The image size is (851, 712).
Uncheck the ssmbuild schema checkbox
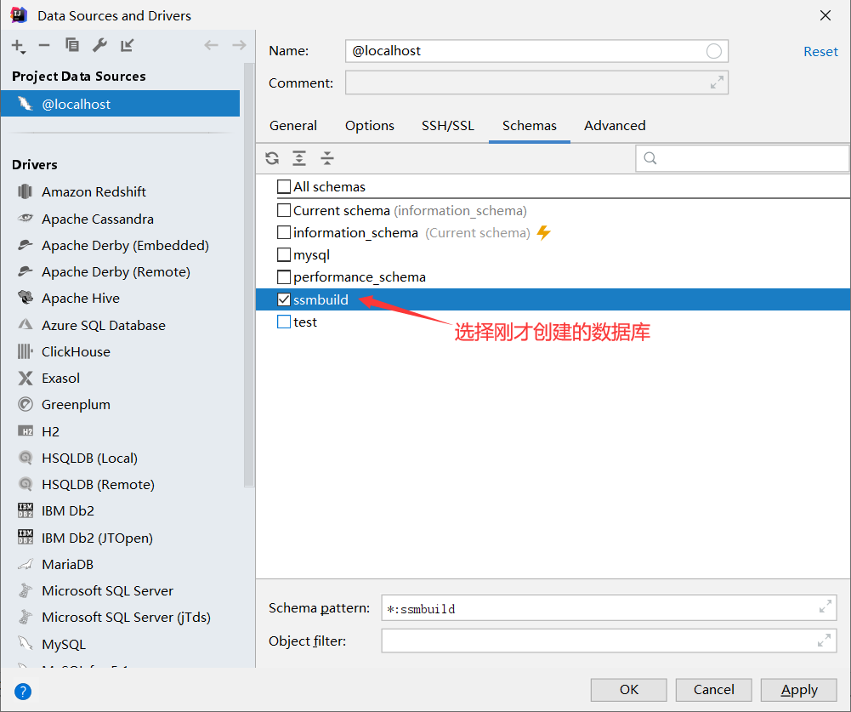click(x=284, y=299)
